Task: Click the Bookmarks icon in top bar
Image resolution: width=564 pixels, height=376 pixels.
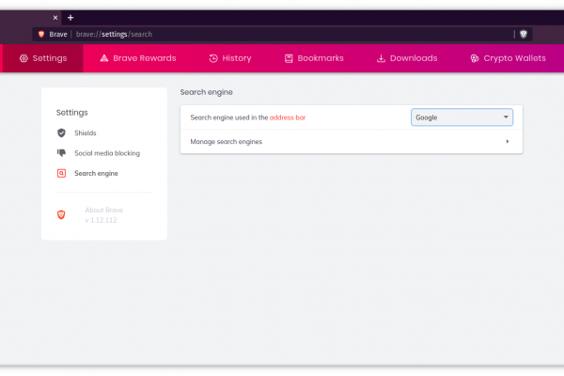Action: (289, 58)
